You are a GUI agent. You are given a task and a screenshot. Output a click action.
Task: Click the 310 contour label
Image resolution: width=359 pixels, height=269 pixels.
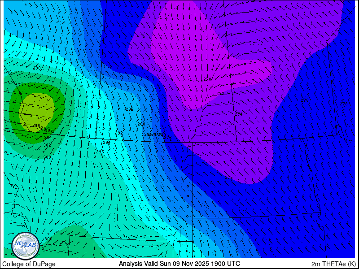(x=36, y=126)
